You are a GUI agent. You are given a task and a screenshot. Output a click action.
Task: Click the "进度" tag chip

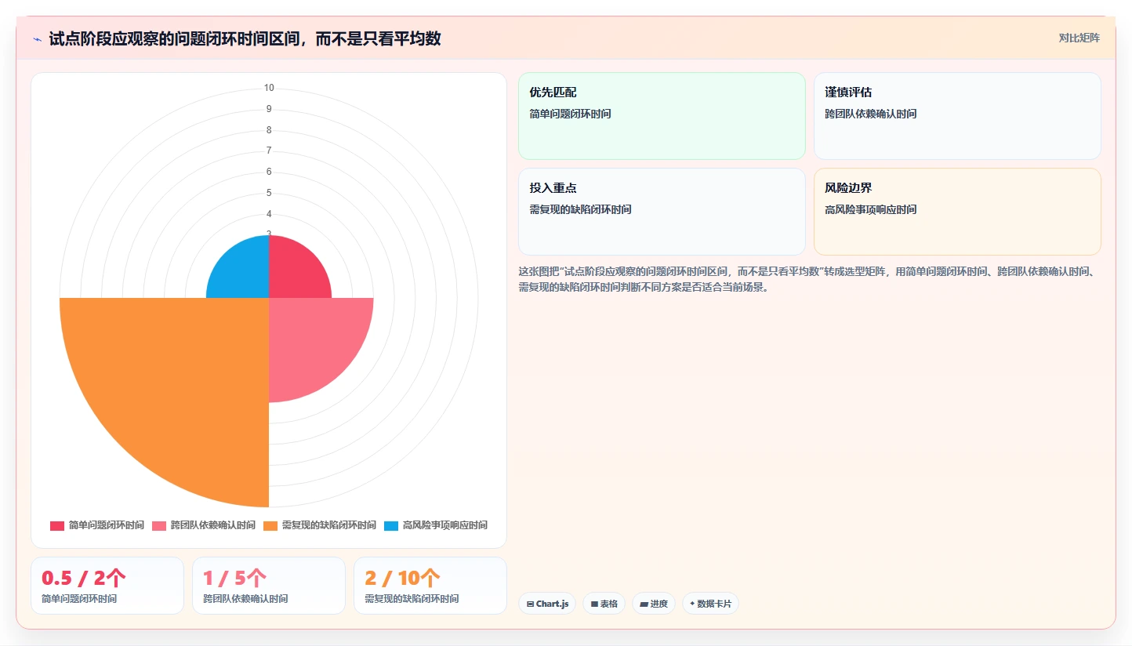coord(654,604)
